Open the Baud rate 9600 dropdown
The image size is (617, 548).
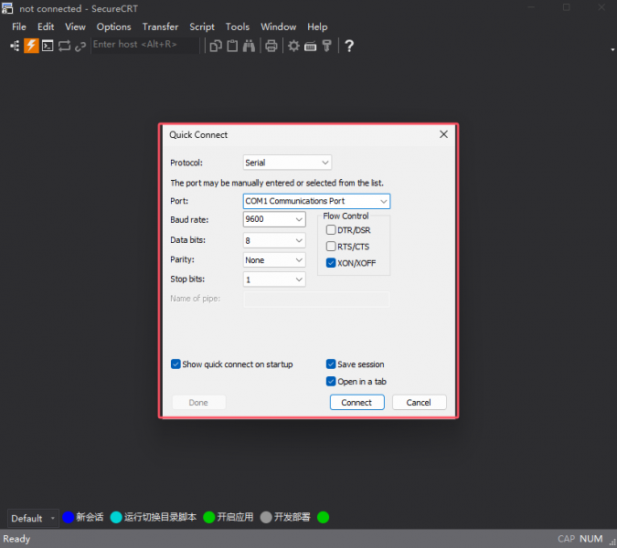pyautogui.click(x=274, y=219)
